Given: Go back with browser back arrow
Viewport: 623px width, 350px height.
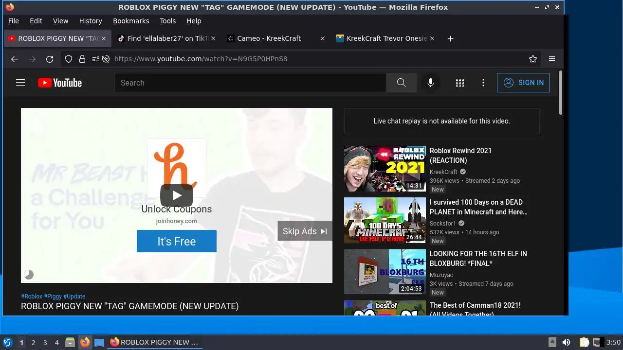Looking at the screenshot, I should tap(15, 59).
